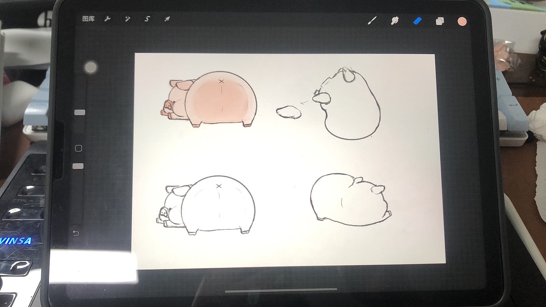Tap the small rock sketch near canvas center
546x307 pixels.
click(x=289, y=113)
